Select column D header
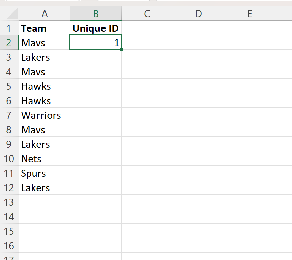292x260 pixels. pyautogui.click(x=198, y=14)
